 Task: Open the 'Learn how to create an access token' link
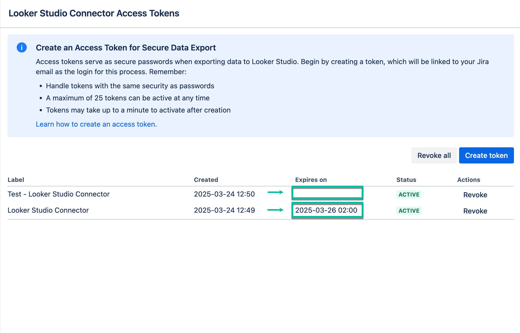(x=96, y=124)
